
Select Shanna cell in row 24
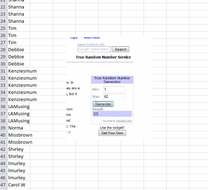coord(19,21)
